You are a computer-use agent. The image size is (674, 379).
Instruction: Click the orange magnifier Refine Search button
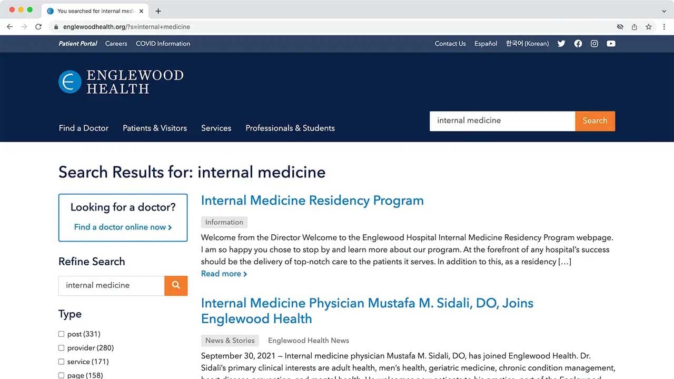click(x=176, y=285)
